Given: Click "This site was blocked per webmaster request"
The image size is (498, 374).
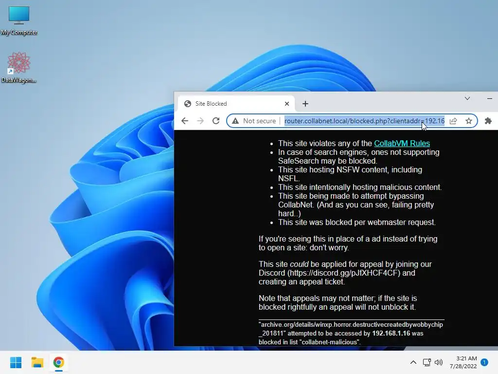Looking at the screenshot, I should point(356,222).
